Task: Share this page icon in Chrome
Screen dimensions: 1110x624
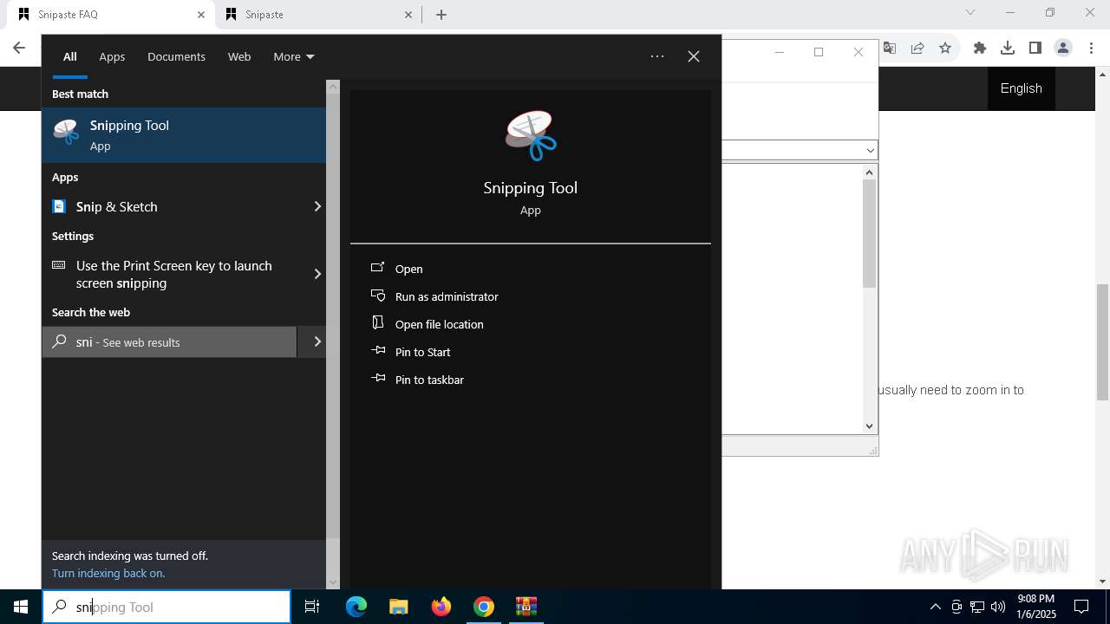Action: point(917,48)
